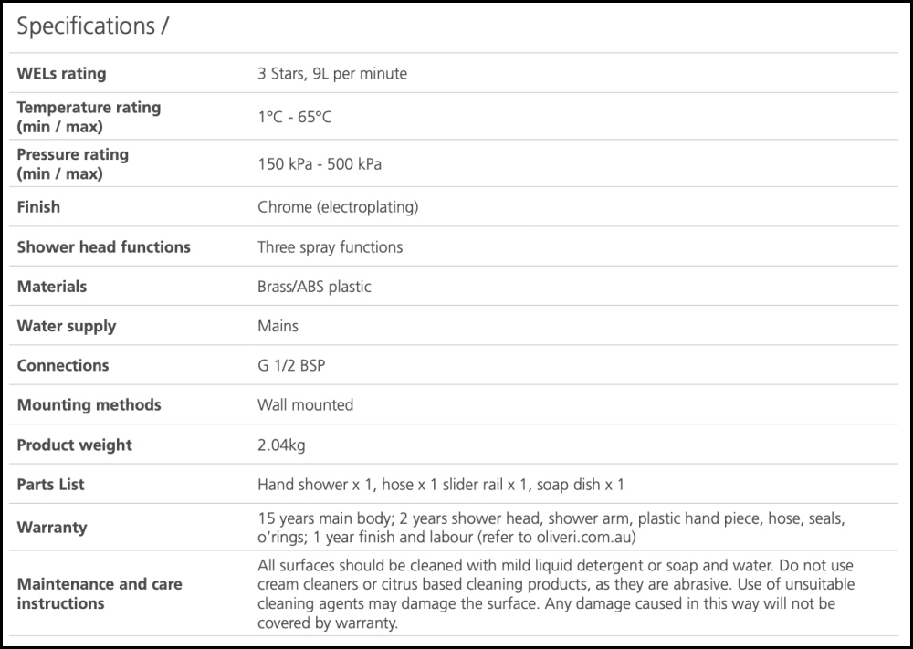Click the Warranty row label

[52, 527]
